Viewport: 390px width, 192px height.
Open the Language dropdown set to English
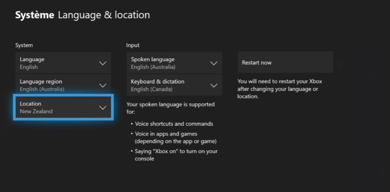pos(63,63)
